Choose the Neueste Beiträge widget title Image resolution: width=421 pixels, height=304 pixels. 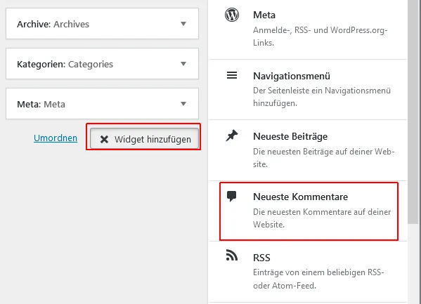click(x=290, y=137)
